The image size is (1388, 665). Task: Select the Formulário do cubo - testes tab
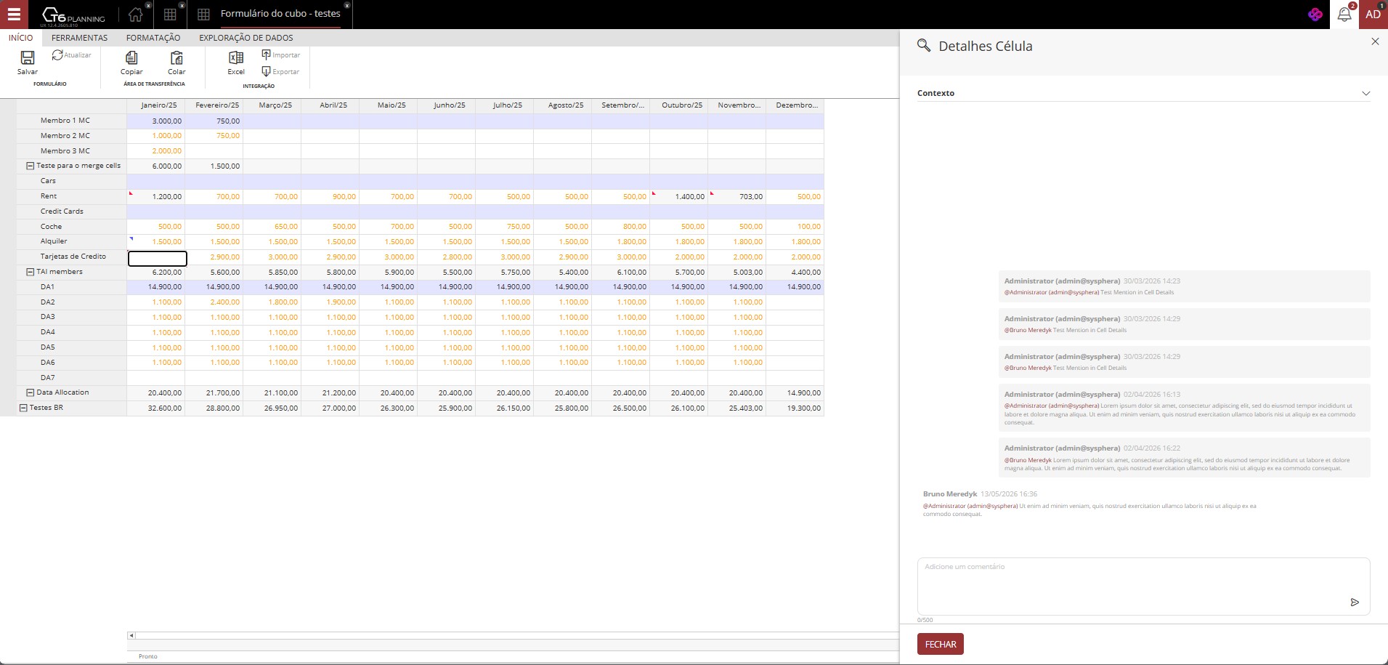pyautogui.click(x=280, y=14)
